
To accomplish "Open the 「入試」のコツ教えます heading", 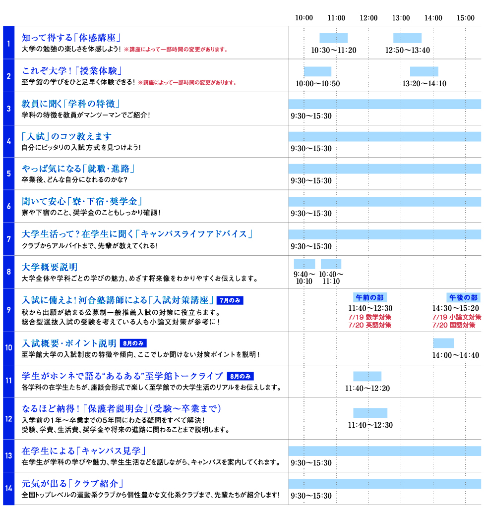I will pyautogui.click(x=67, y=136).
